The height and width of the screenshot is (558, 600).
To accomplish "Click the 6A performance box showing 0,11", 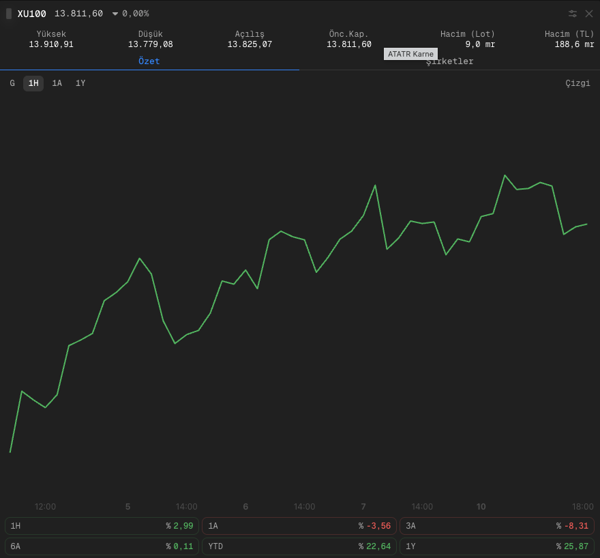I will coord(102,546).
